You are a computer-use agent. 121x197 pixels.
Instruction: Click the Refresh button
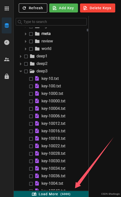(x=33, y=8)
